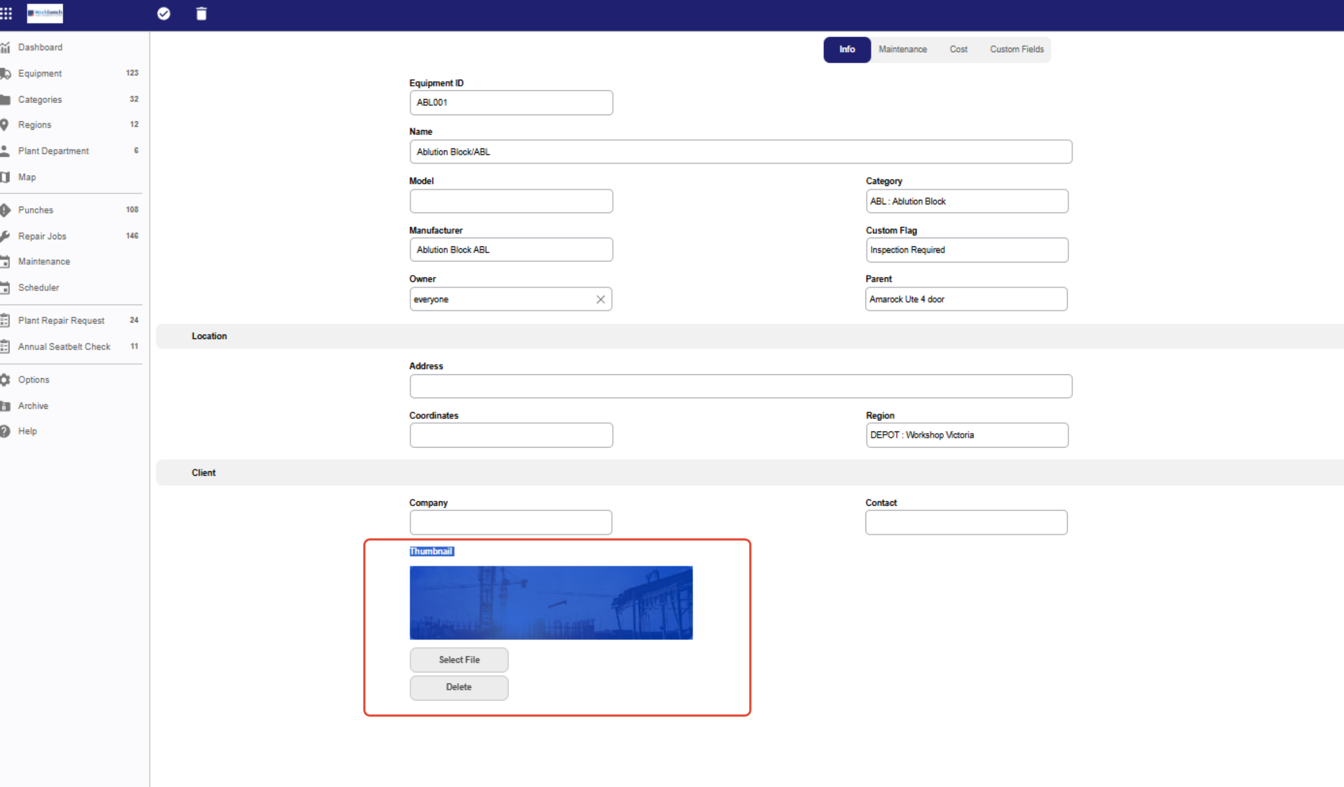This screenshot has width=1344, height=787.
Task: Clear the Owner field with X icon
Action: (600, 299)
